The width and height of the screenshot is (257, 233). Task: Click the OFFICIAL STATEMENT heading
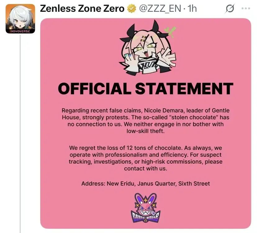(145, 89)
